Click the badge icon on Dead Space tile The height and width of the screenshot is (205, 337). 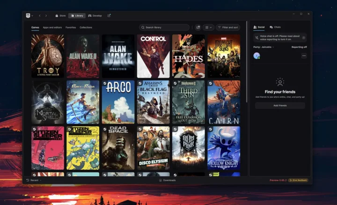[x=105, y=129]
